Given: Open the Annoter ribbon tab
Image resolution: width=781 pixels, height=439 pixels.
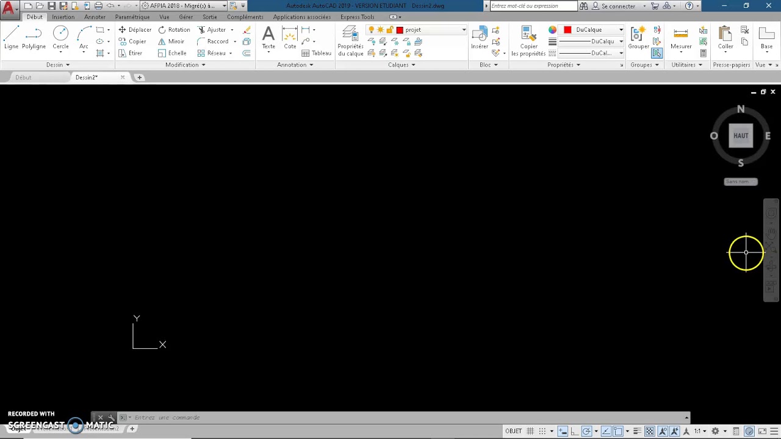Looking at the screenshot, I should click(x=95, y=17).
